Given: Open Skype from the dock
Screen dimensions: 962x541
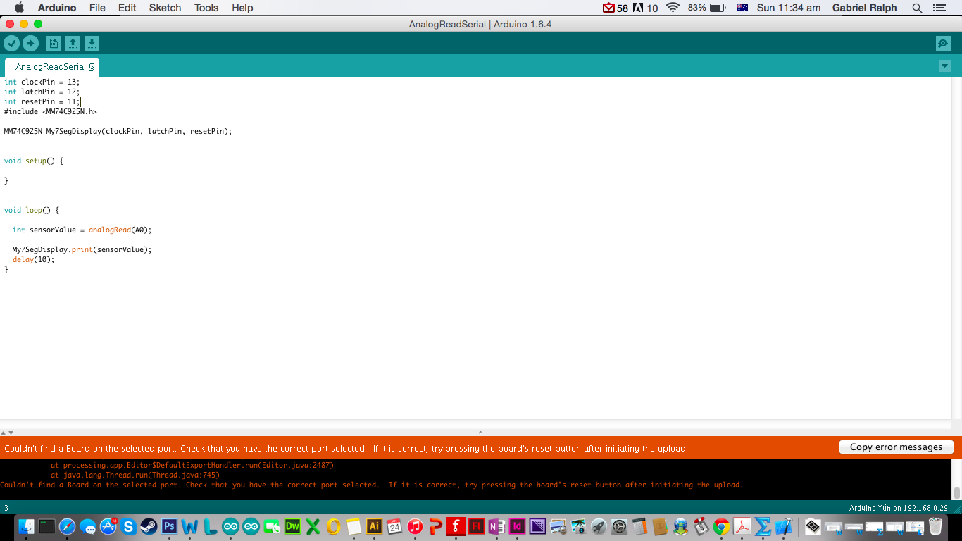Looking at the screenshot, I should tap(128, 526).
